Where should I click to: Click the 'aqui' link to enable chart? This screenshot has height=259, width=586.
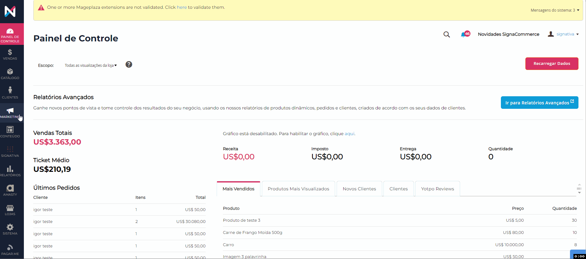coord(350,134)
